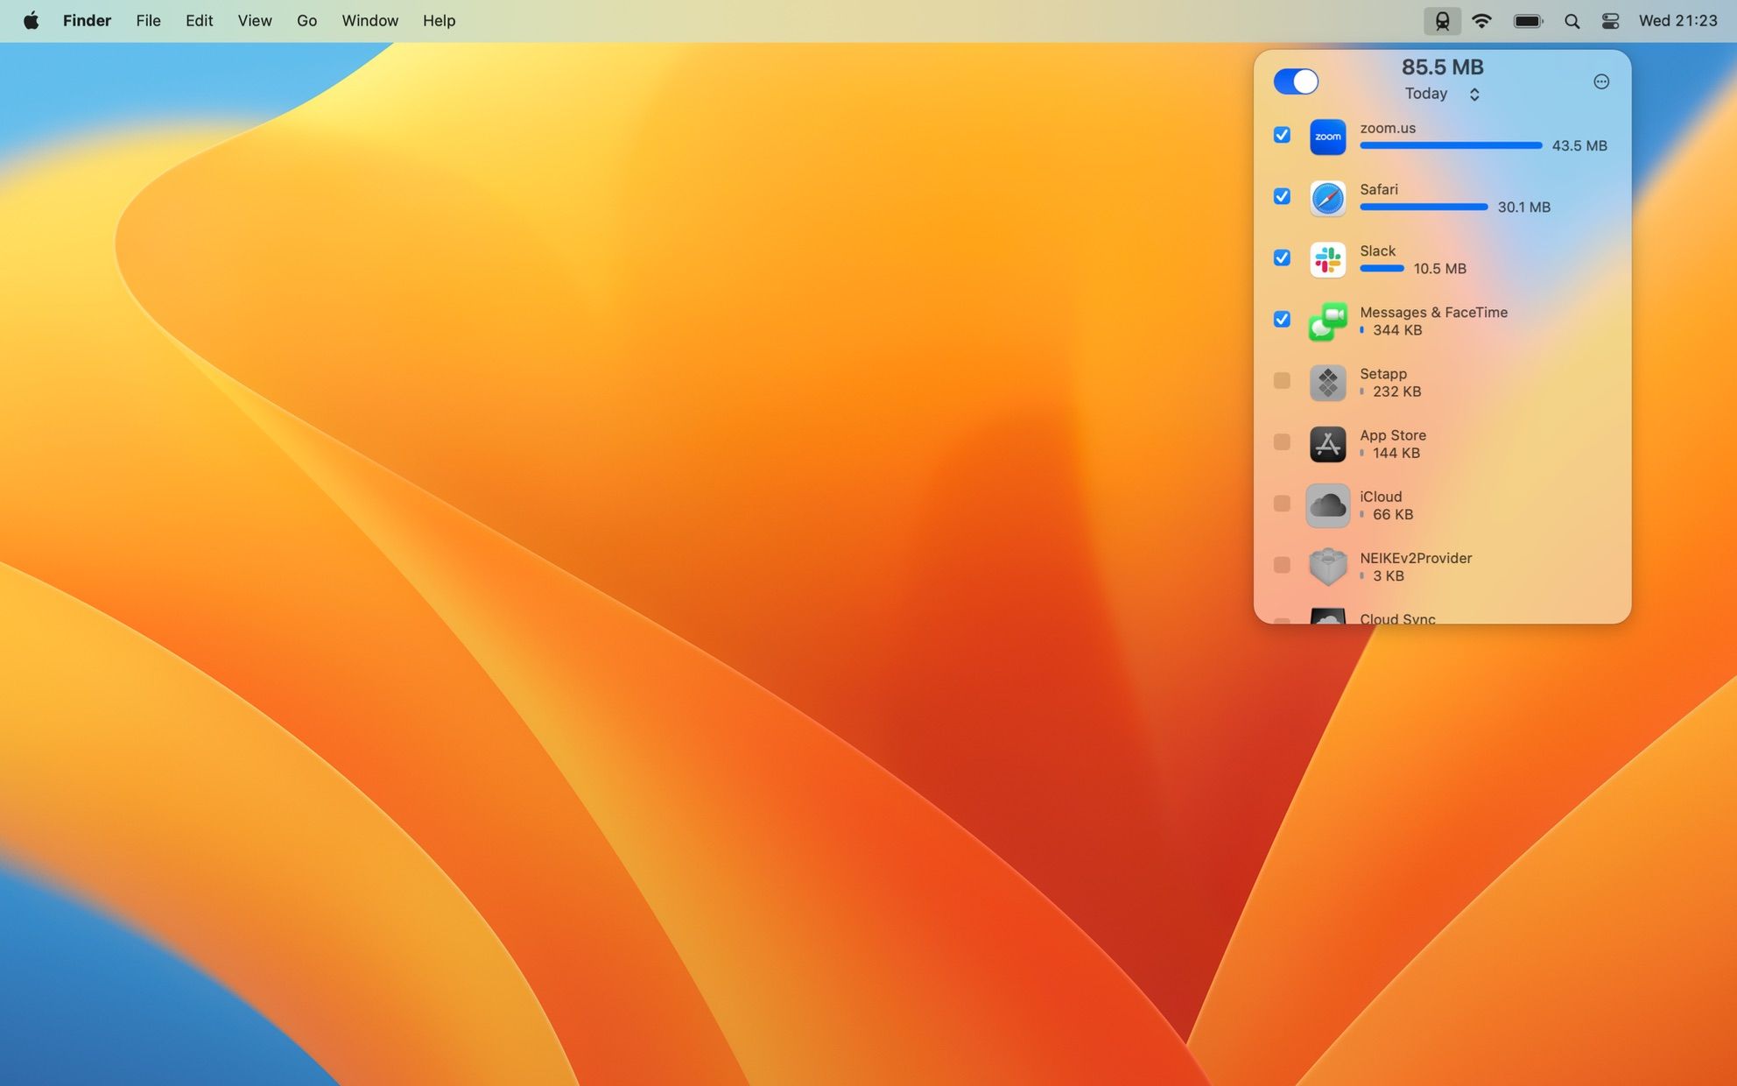
Task: Turn off the main data-blocking switch
Action: (1296, 81)
